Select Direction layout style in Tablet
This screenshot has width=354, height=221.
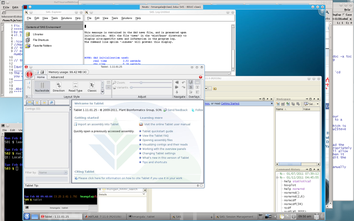point(59,87)
